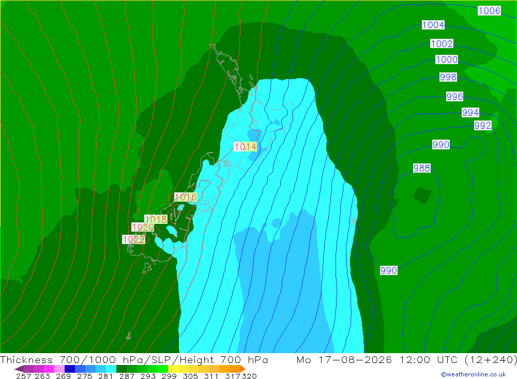
Task: Select the red 1018 isobar label
Action: click(156, 219)
